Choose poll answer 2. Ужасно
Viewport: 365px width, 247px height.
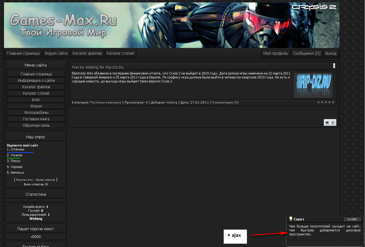(15, 155)
